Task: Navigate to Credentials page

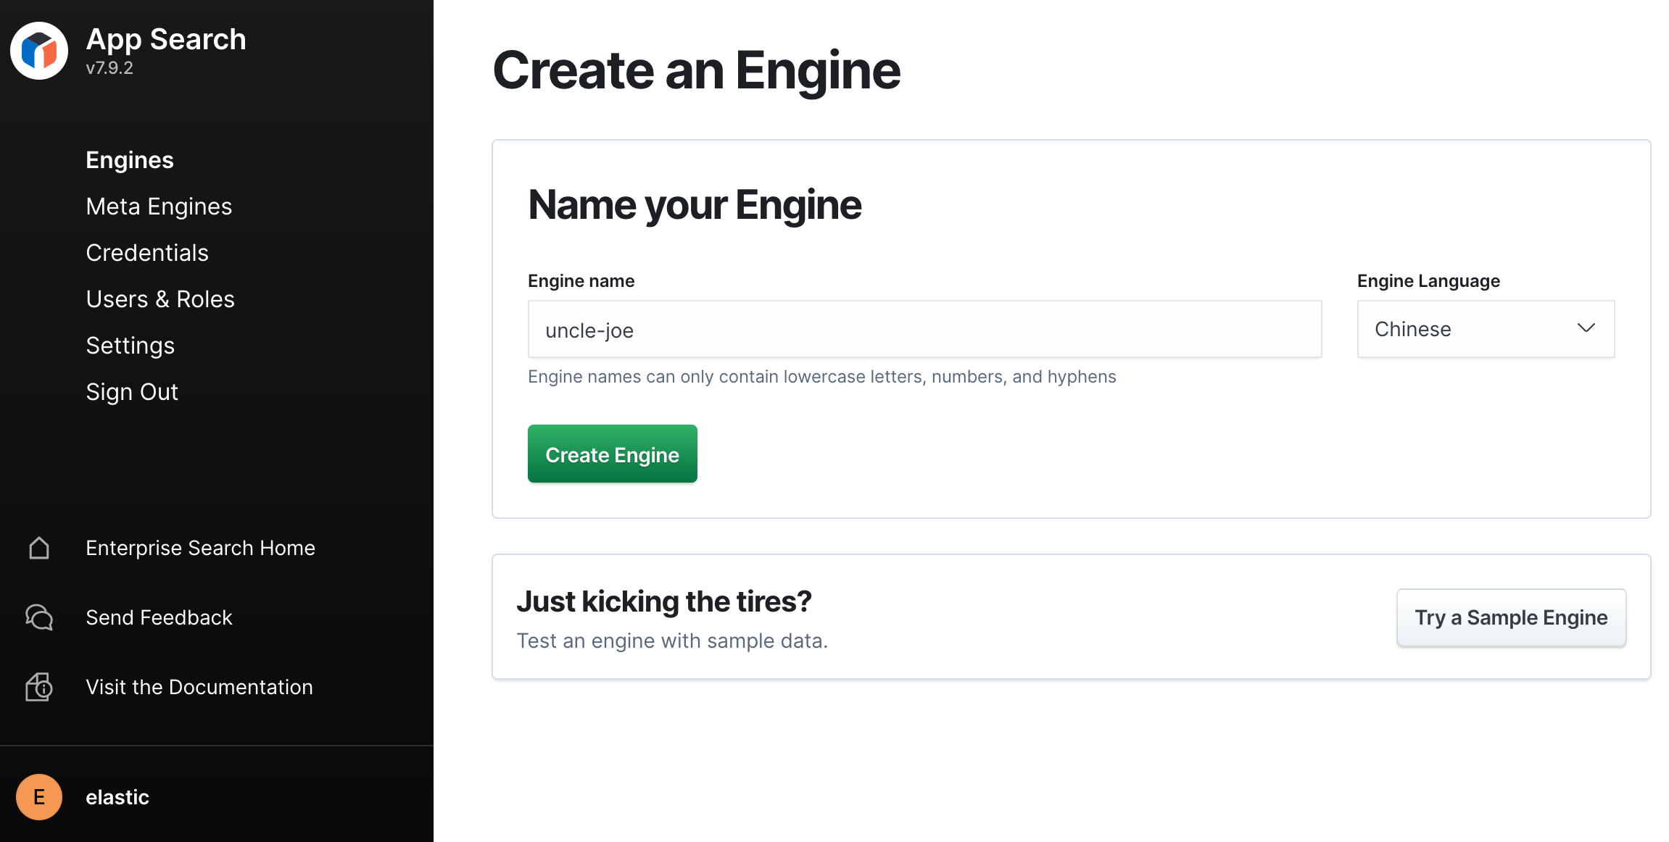Action: 147,253
